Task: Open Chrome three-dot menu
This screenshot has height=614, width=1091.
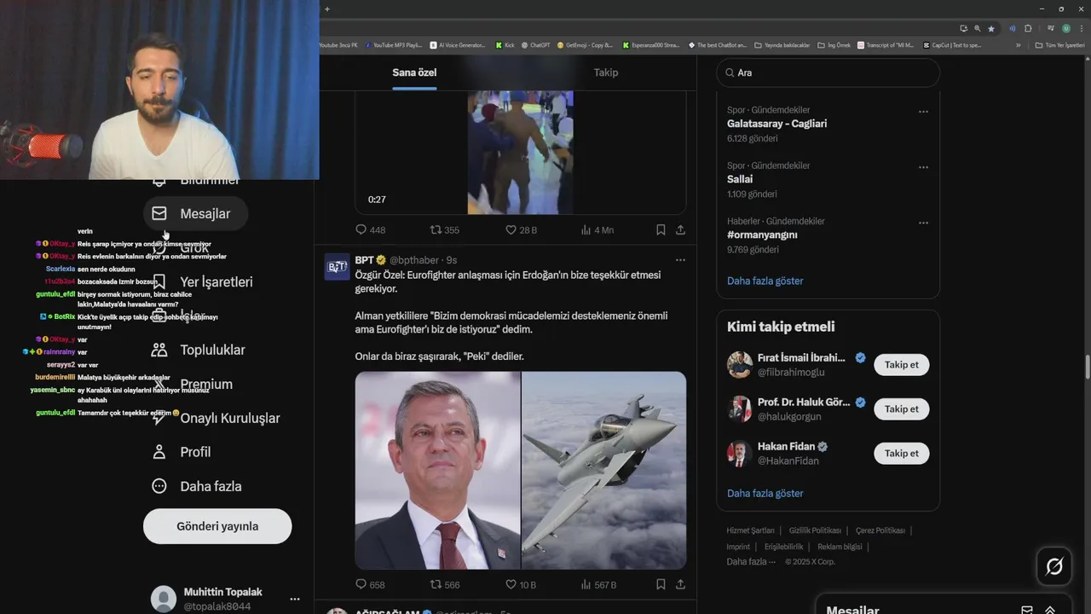Action: pyautogui.click(x=1081, y=28)
